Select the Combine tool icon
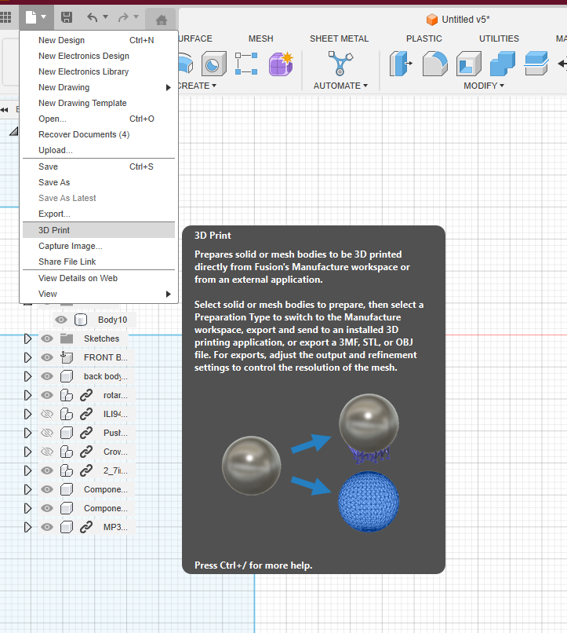 point(503,64)
